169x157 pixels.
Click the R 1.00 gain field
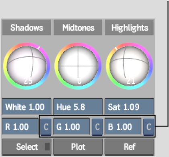pos(20,127)
